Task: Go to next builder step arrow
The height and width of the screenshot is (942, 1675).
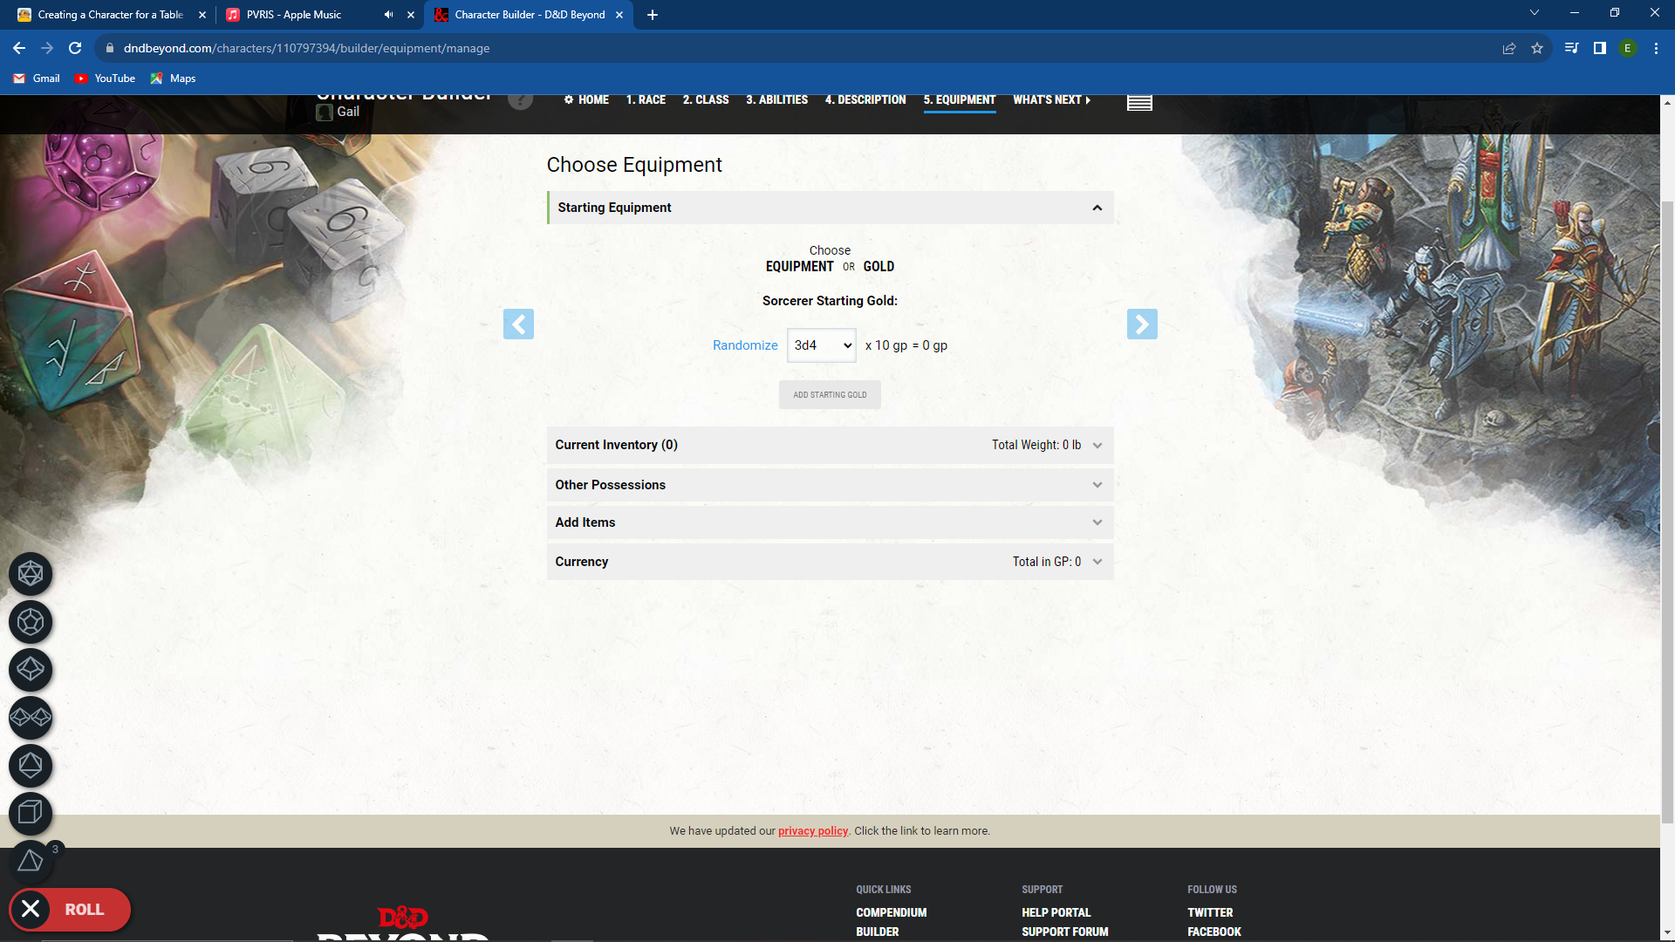Action: point(1142,324)
